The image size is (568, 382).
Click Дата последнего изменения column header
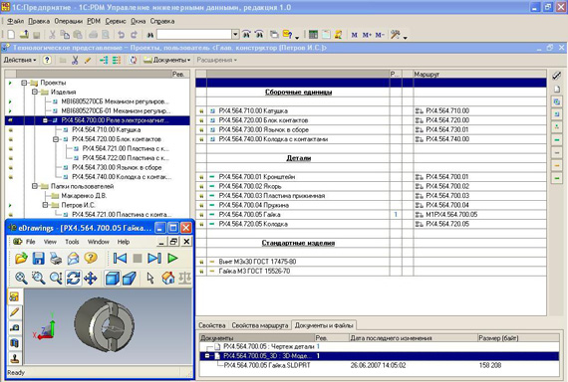pyautogui.click(x=413, y=338)
